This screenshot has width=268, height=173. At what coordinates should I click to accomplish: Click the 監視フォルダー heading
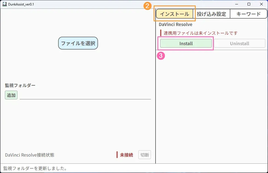pyautogui.click(x=20, y=85)
